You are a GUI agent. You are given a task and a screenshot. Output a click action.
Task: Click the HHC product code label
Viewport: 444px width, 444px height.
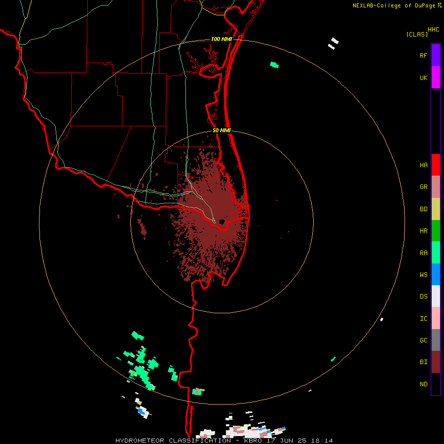click(x=433, y=30)
